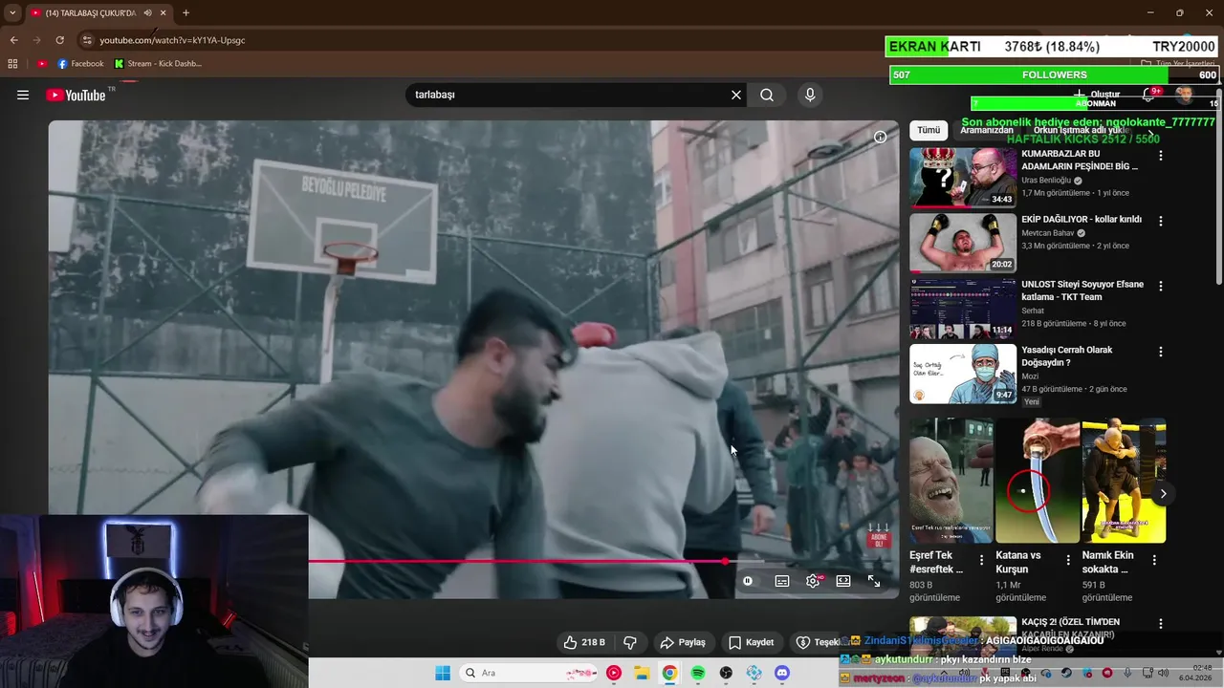This screenshot has width=1224, height=688.
Task: Open options menu for KUMARBAZLAR video
Action: click(1161, 155)
